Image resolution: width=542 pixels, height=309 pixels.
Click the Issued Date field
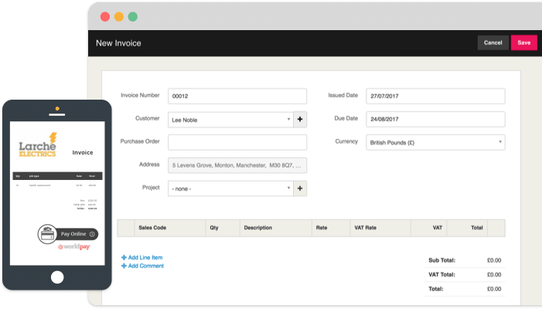(x=435, y=96)
